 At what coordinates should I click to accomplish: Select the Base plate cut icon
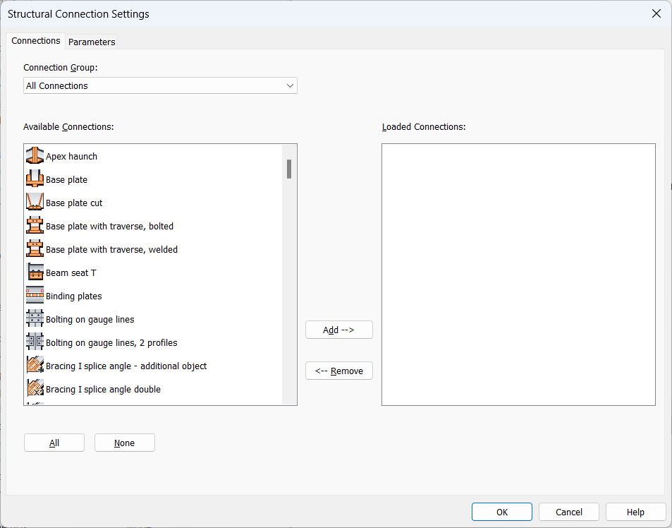click(35, 203)
